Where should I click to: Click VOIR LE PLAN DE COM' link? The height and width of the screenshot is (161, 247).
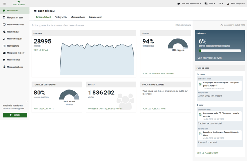pyautogui.click(x=208, y=153)
